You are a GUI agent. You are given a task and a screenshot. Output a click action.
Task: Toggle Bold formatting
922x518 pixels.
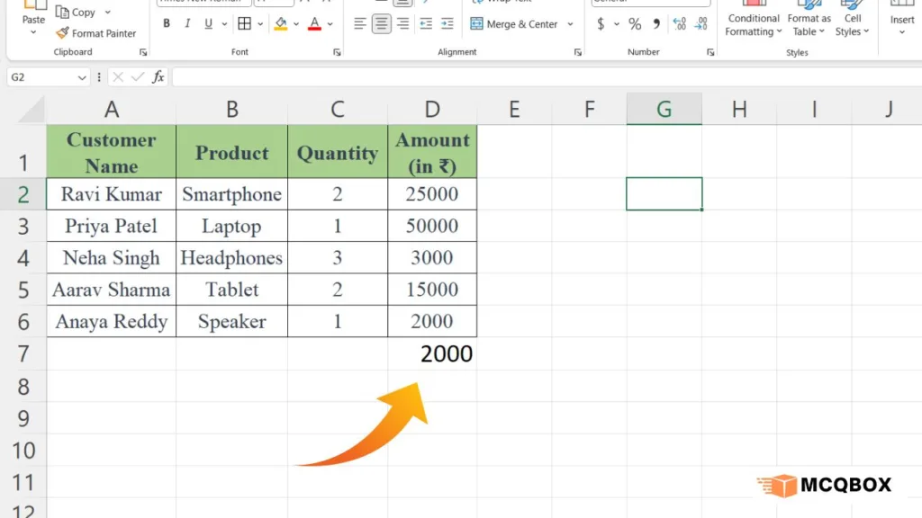tap(167, 24)
